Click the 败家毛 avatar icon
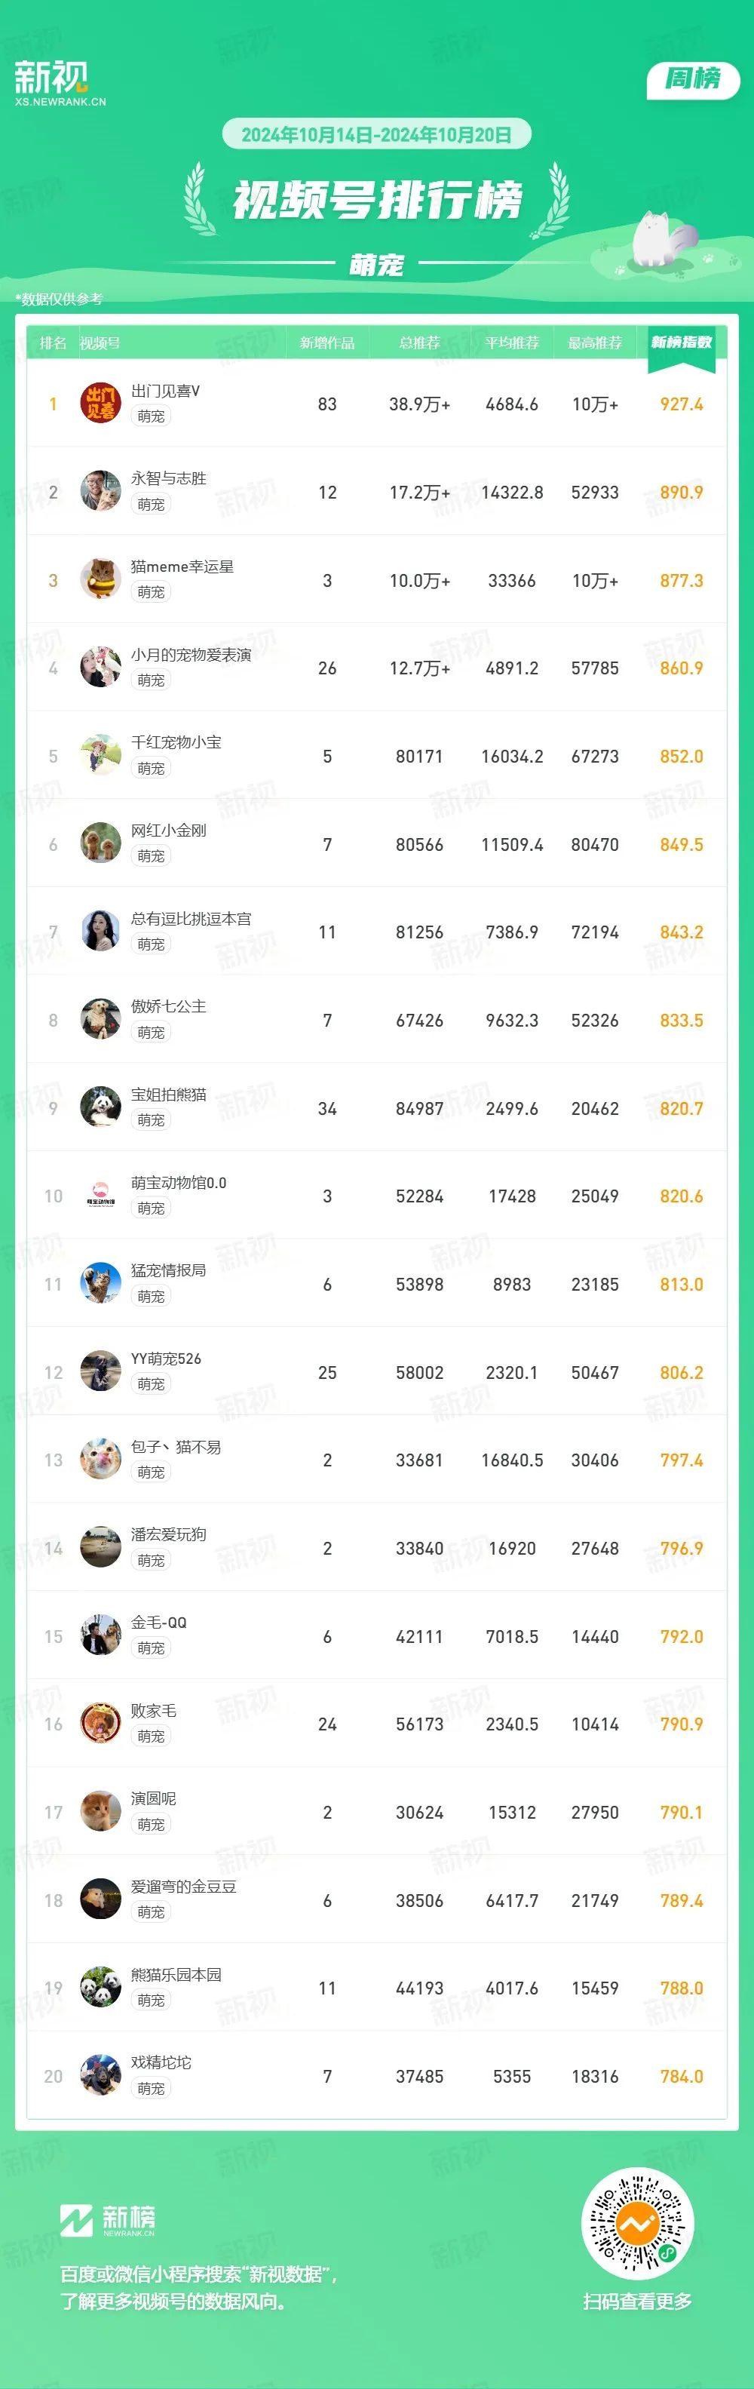Viewport: 754px width, 2389px height. click(100, 1723)
